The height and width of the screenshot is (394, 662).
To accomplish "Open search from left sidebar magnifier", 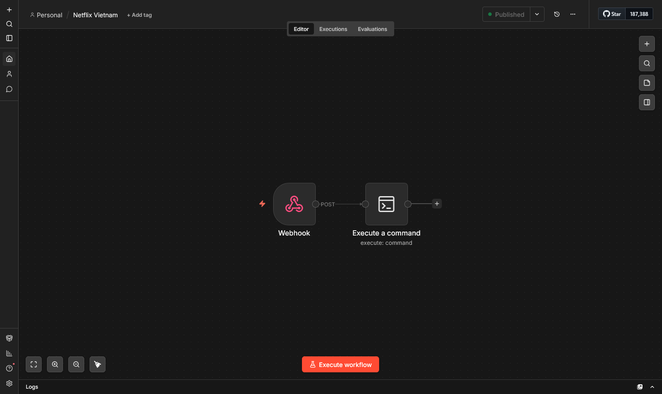I will 9,24.
